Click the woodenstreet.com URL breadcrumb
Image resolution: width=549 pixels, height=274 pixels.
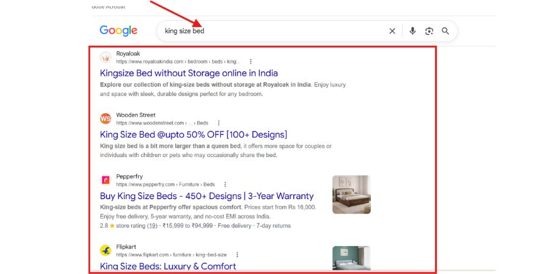(162, 123)
